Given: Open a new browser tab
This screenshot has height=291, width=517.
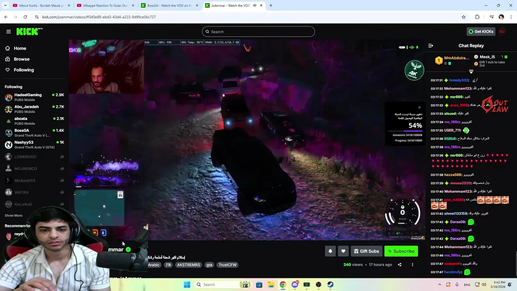Looking at the screenshot, I should (271, 5).
